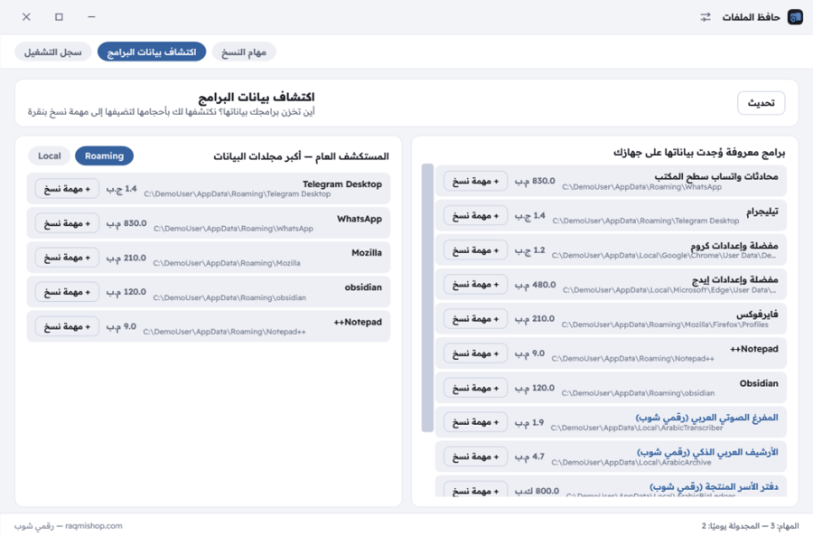Add copy task for دفتر الأسر المنتجة
Image resolution: width=813 pixels, height=537 pixels.
pos(475,490)
